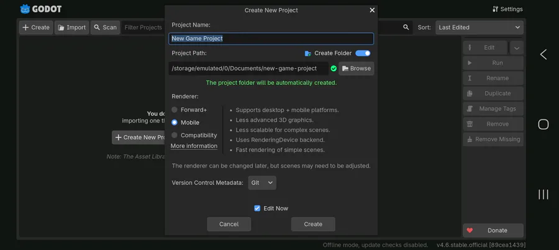Click the green valid path checkmark icon
559x250 pixels.
coord(334,69)
